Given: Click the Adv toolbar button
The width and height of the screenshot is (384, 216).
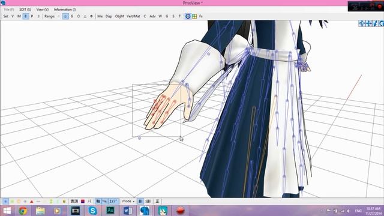Looking at the screenshot, I should [152, 16].
